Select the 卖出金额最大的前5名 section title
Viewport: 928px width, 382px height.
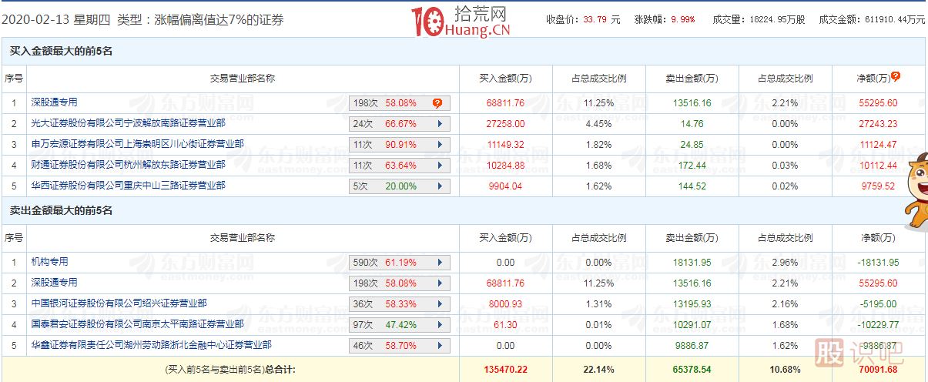tap(61, 211)
